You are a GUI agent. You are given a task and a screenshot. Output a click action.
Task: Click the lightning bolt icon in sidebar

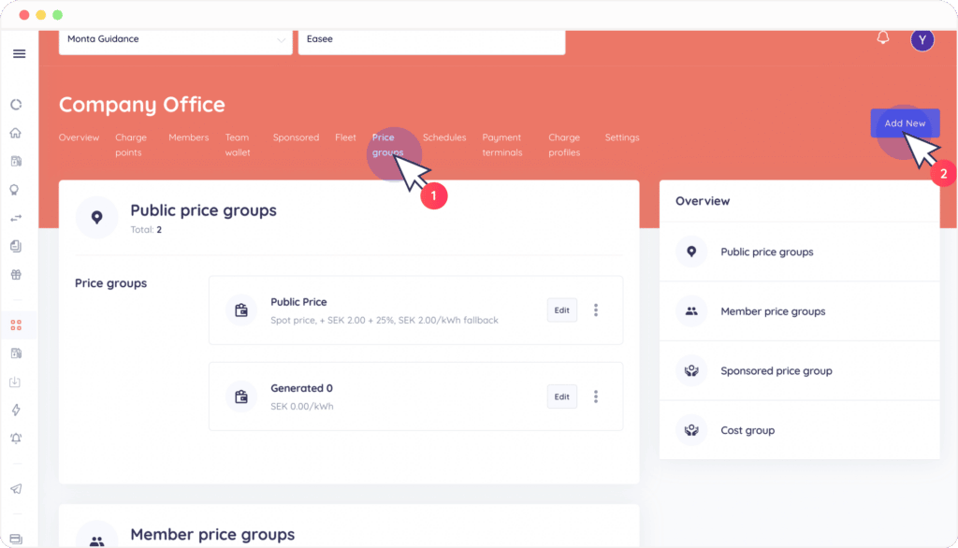coord(16,410)
